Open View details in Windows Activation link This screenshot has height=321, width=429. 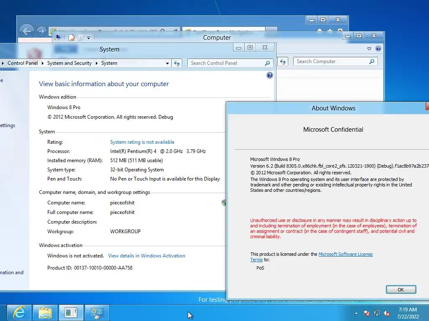[147, 256]
